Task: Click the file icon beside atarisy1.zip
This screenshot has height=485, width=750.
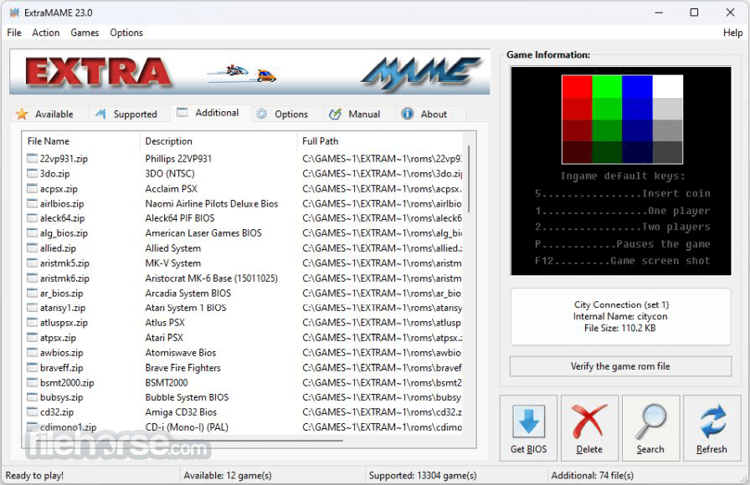Action: pyautogui.click(x=32, y=307)
